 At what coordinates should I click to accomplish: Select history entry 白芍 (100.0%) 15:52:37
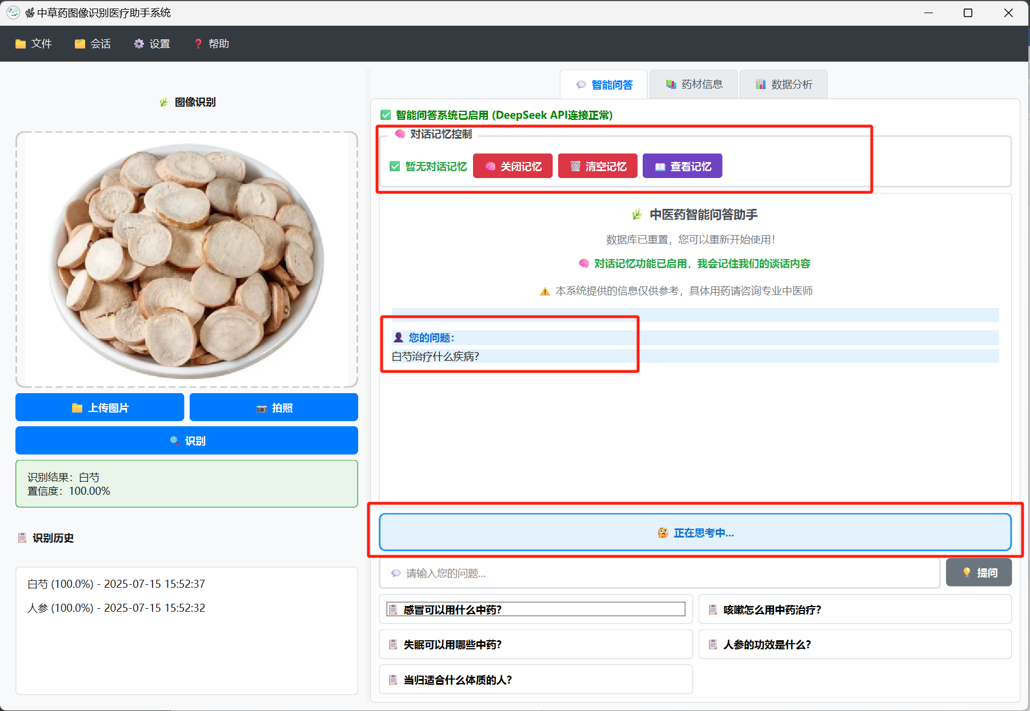click(116, 584)
